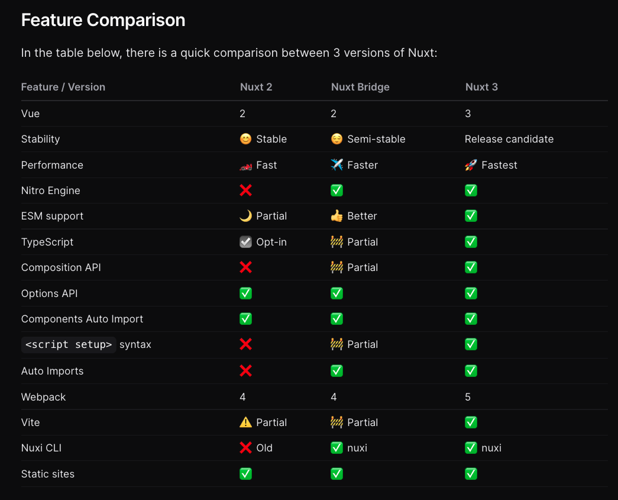Click the rocket emoji beside Fastest

471,165
